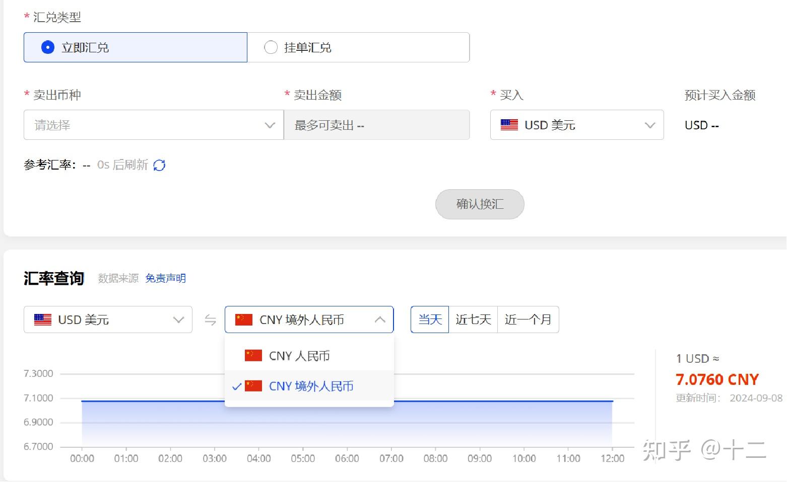Select the 立即汇兑 radio button

47,47
